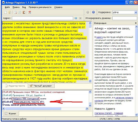Viewport: 138px width, 122px height.
Task: Open the Адвего link in the info panel
Action: pos(99,37)
